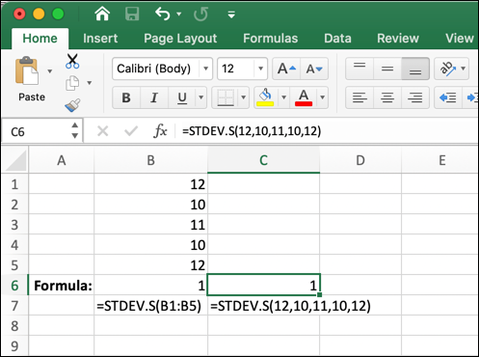This screenshot has width=479, height=357.
Task: Toggle Italic formatting
Action: coord(154,97)
